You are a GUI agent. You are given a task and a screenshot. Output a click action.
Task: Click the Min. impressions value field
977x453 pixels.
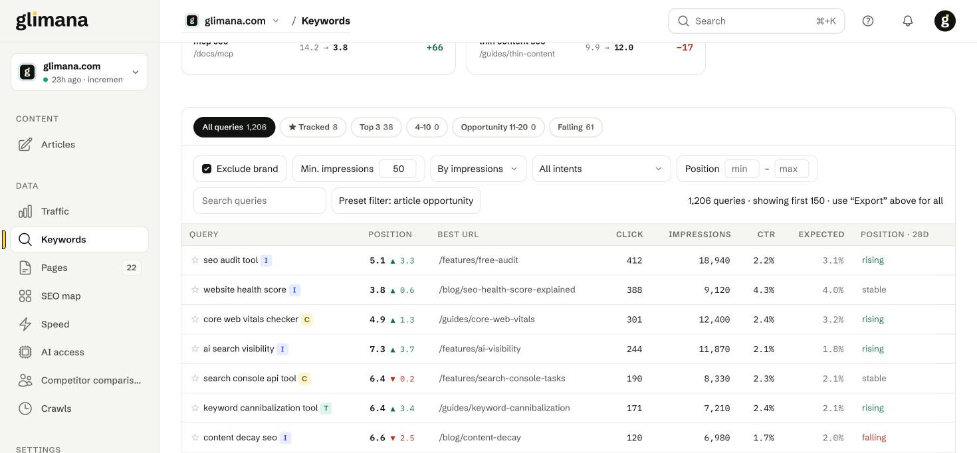pos(397,169)
